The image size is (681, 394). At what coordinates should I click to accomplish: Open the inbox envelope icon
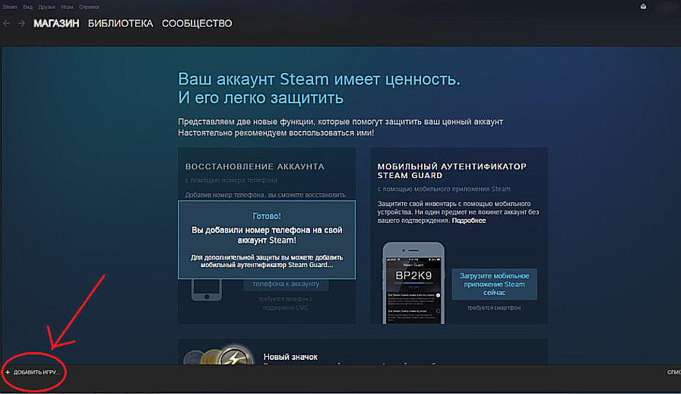643,7
